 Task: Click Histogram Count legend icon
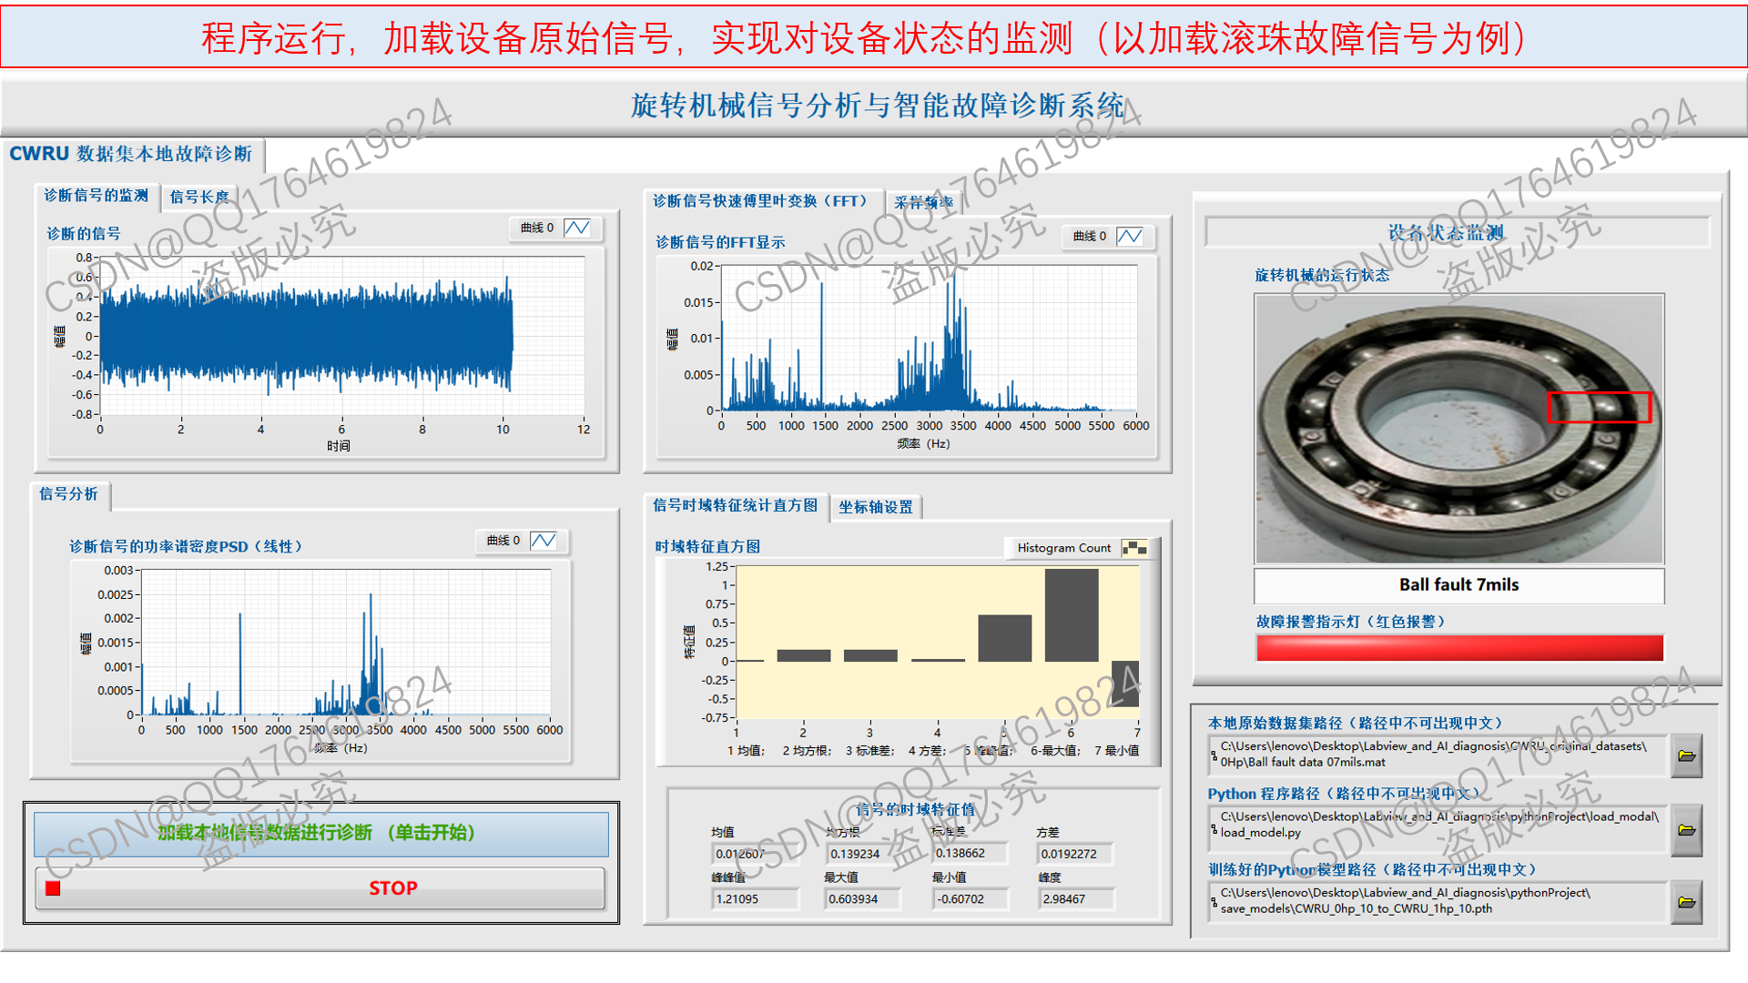click(x=1135, y=548)
